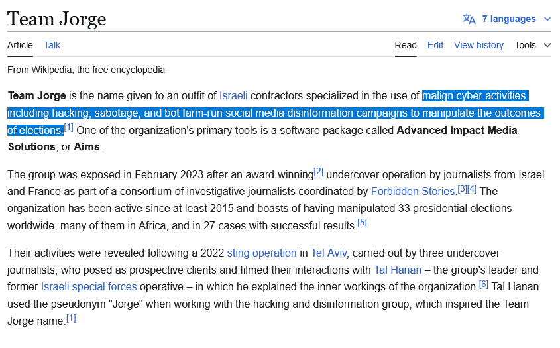Open citation [5] after 'successful results.'
Image resolution: width=560 pixels, height=348 pixels.
[362, 223]
